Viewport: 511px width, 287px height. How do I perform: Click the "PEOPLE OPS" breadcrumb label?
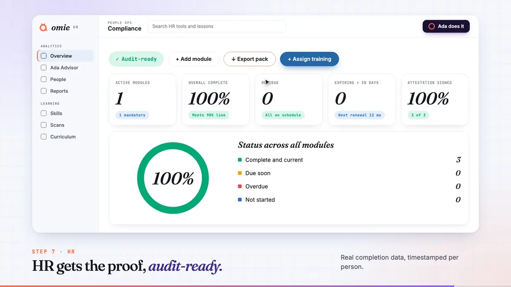120,23
